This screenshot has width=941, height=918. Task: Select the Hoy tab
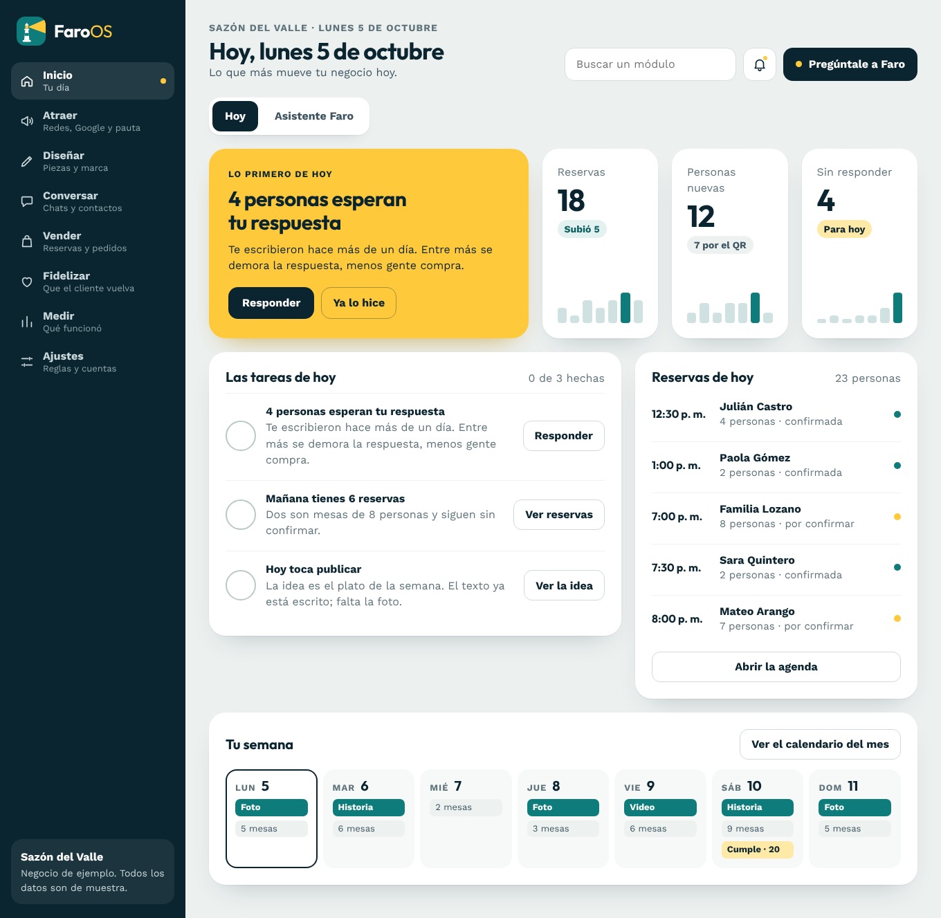(235, 116)
